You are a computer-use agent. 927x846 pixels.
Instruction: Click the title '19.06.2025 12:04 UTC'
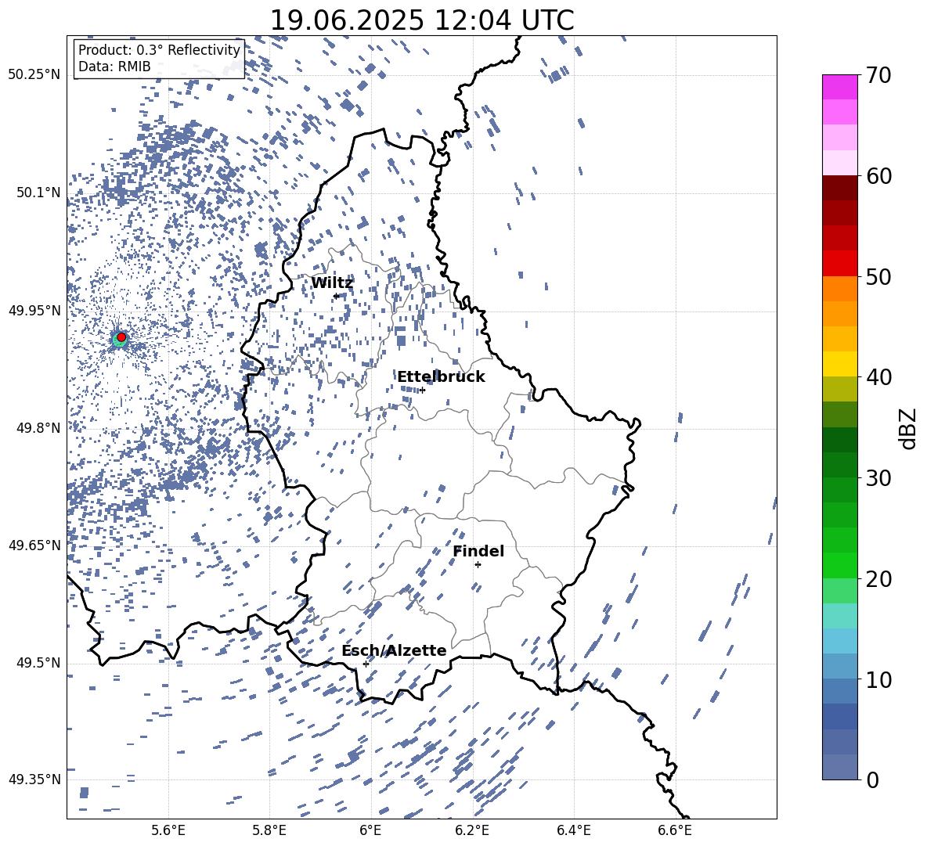422,20
